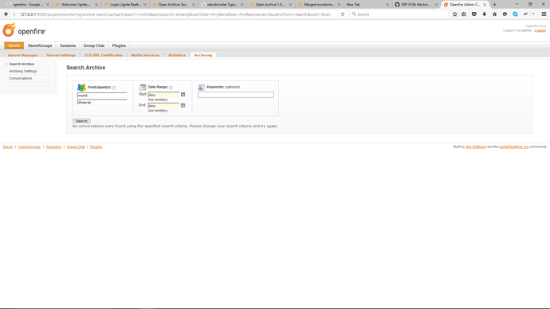Open the Start date calendar picker icon

(x=183, y=95)
